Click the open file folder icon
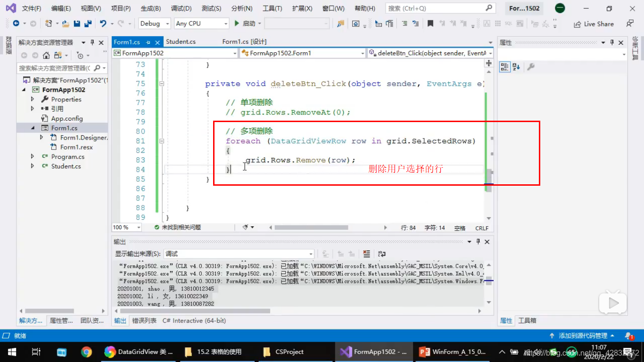 (66, 24)
